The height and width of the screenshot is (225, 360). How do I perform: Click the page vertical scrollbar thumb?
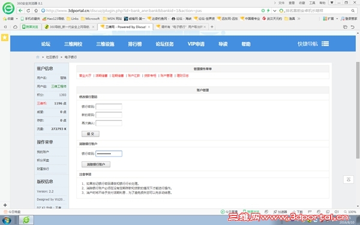(x=358, y=110)
